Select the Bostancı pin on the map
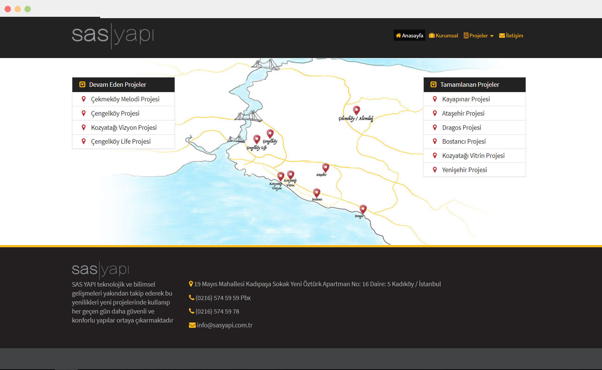The image size is (602, 370). 317,193
